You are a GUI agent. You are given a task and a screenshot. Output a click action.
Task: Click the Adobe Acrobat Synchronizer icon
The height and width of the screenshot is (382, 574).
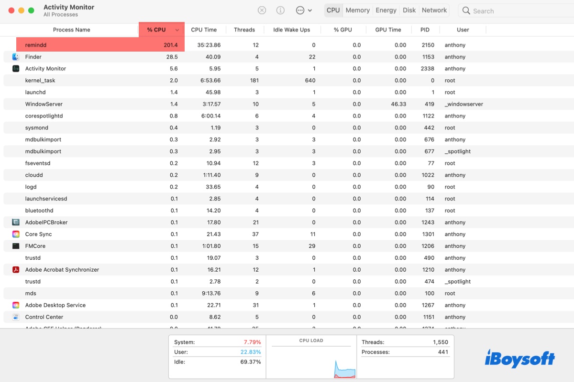(16, 269)
